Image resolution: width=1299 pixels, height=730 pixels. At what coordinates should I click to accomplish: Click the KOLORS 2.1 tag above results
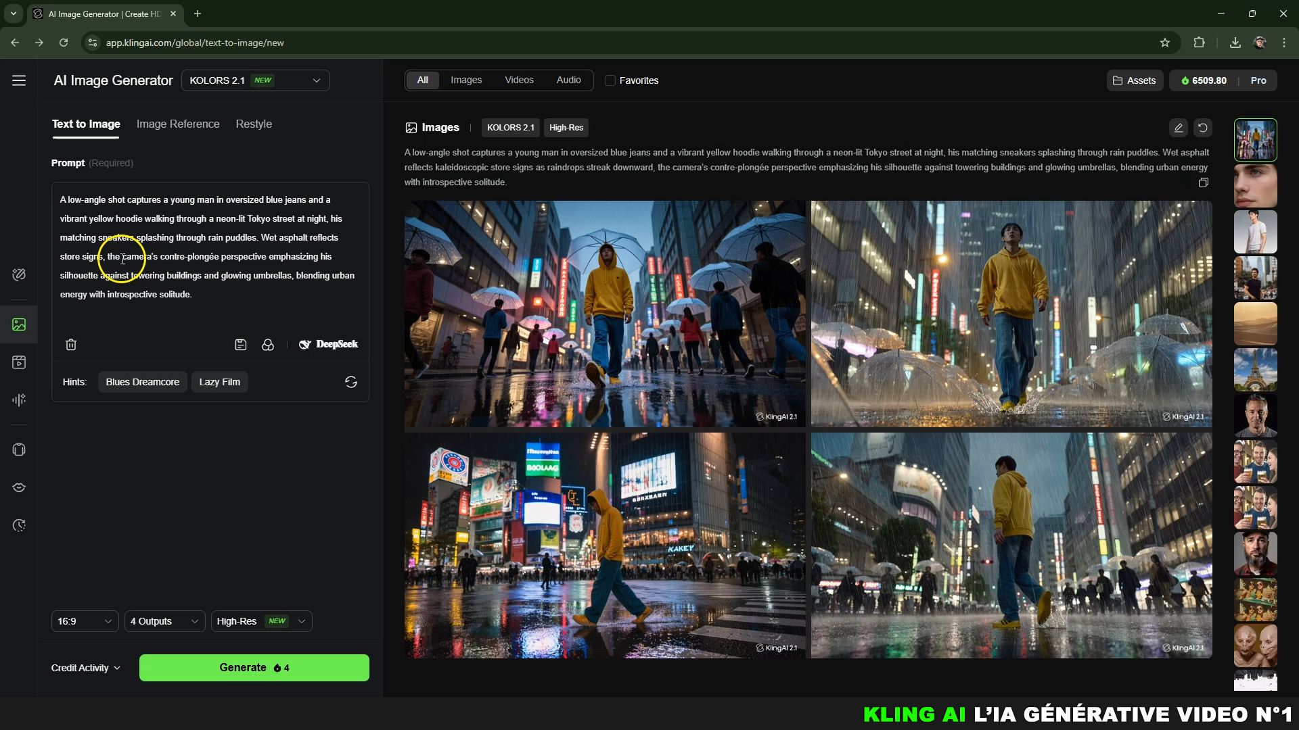[x=511, y=128]
